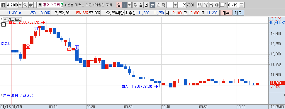Click the low price 11,200 in info bar
The width and height of the screenshot is (285, 109).
212,13
